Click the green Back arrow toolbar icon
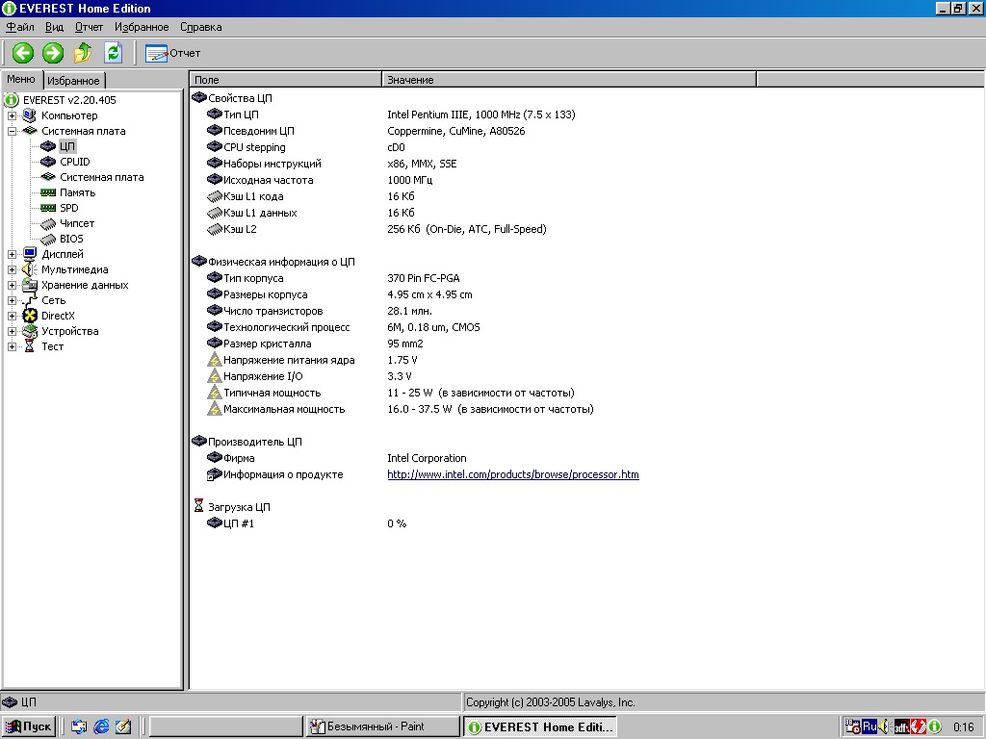The image size is (986, 739). (23, 53)
